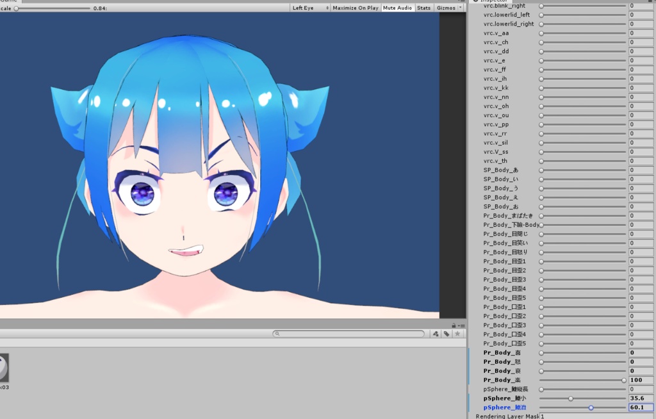
Task: Adjust the Game view Scale slider handle
Action: pos(16,8)
